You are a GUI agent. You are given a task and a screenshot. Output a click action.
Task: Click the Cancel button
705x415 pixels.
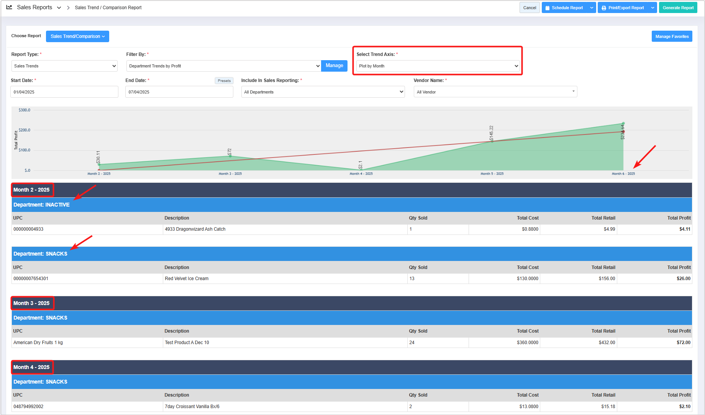(x=530, y=8)
